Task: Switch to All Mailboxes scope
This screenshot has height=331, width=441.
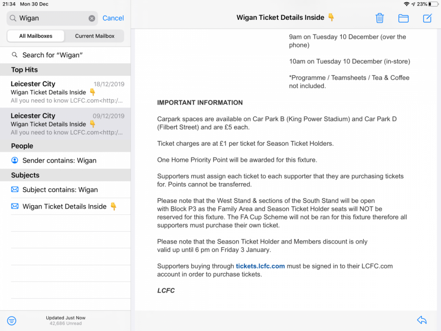Action: click(x=36, y=36)
